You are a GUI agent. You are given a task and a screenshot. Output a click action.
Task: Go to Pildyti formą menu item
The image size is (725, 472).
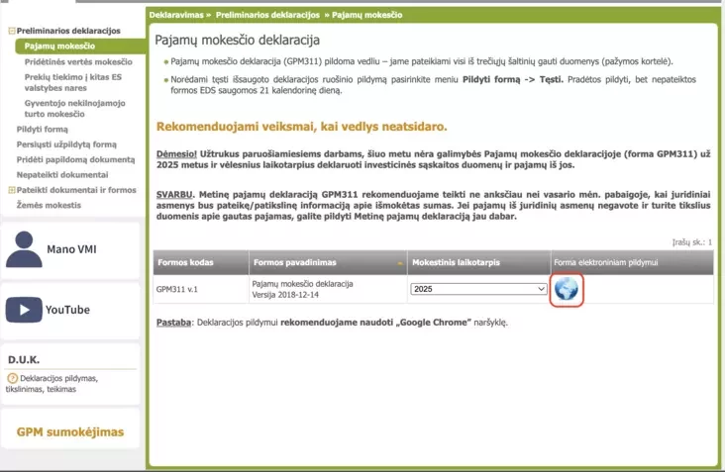[x=43, y=130]
